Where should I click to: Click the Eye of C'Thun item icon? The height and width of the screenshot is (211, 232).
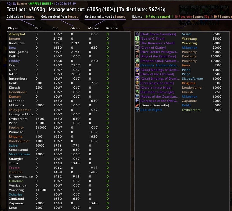click(137, 39)
